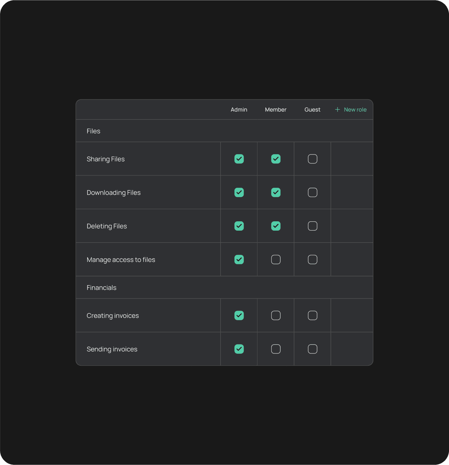Click the Downloading Files row label
The width and height of the screenshot is (449, 465).
point(114,193)
